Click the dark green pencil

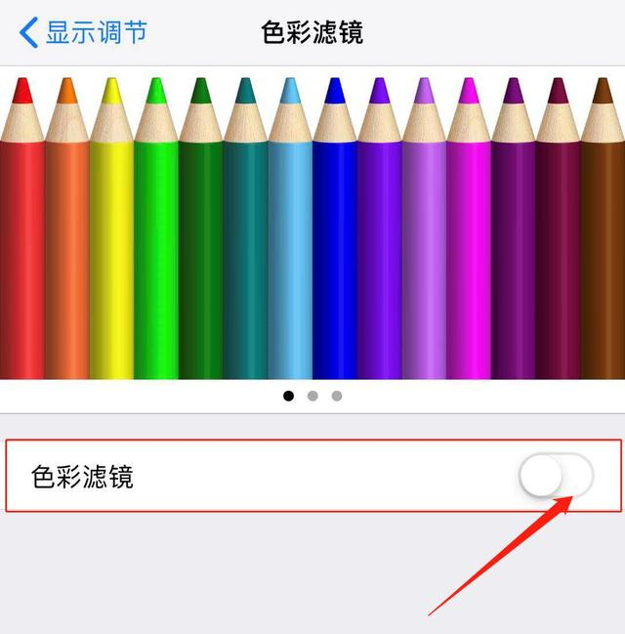pos(201,229)
